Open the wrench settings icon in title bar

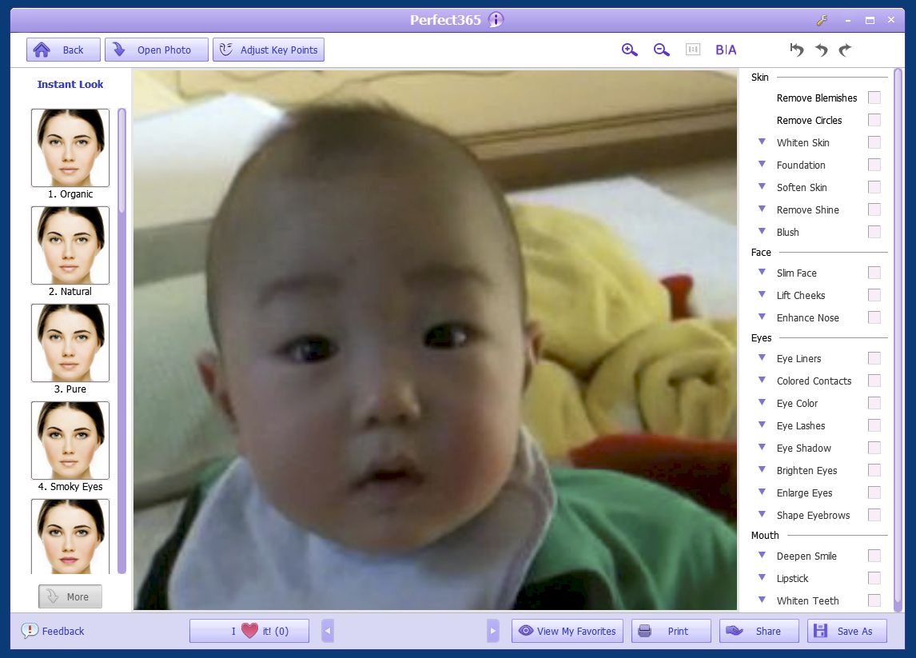click(822, 21)
